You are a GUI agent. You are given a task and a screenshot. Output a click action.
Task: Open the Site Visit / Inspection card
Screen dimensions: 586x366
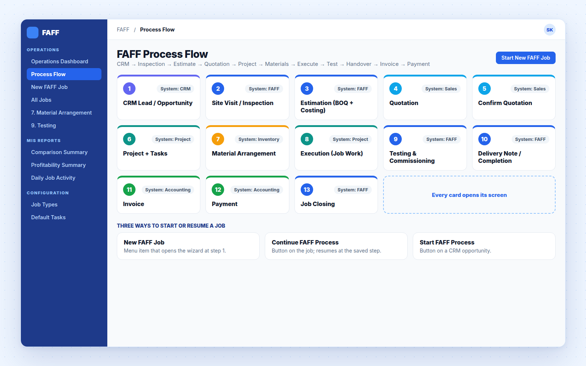pos(247,97)
